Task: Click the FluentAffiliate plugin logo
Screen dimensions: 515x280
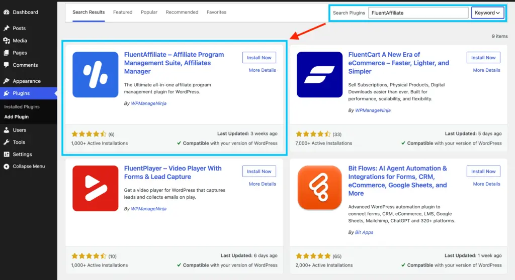Action: [95, 74]
